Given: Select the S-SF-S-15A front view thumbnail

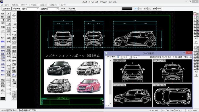Looking at the screenshot, I should [132, 71].
